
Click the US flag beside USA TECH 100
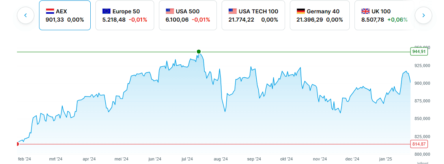coord(233,11)
